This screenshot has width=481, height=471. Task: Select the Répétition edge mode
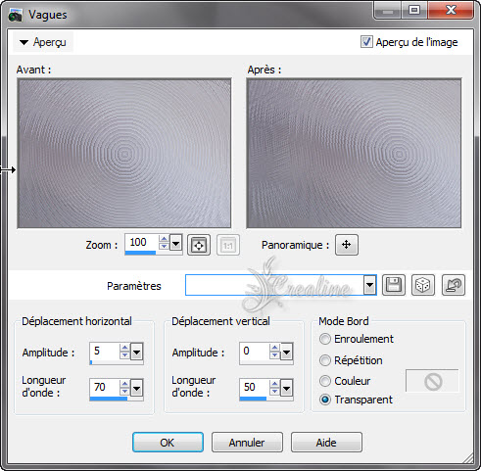pyautogui.click(x=325, y=360)
